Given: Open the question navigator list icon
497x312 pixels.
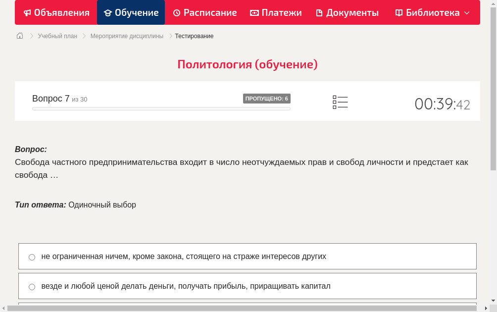Looking at the screenshot, I should [340, 102].
